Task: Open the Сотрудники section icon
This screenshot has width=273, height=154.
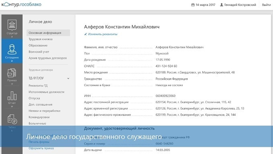Action: coord(12,49)
